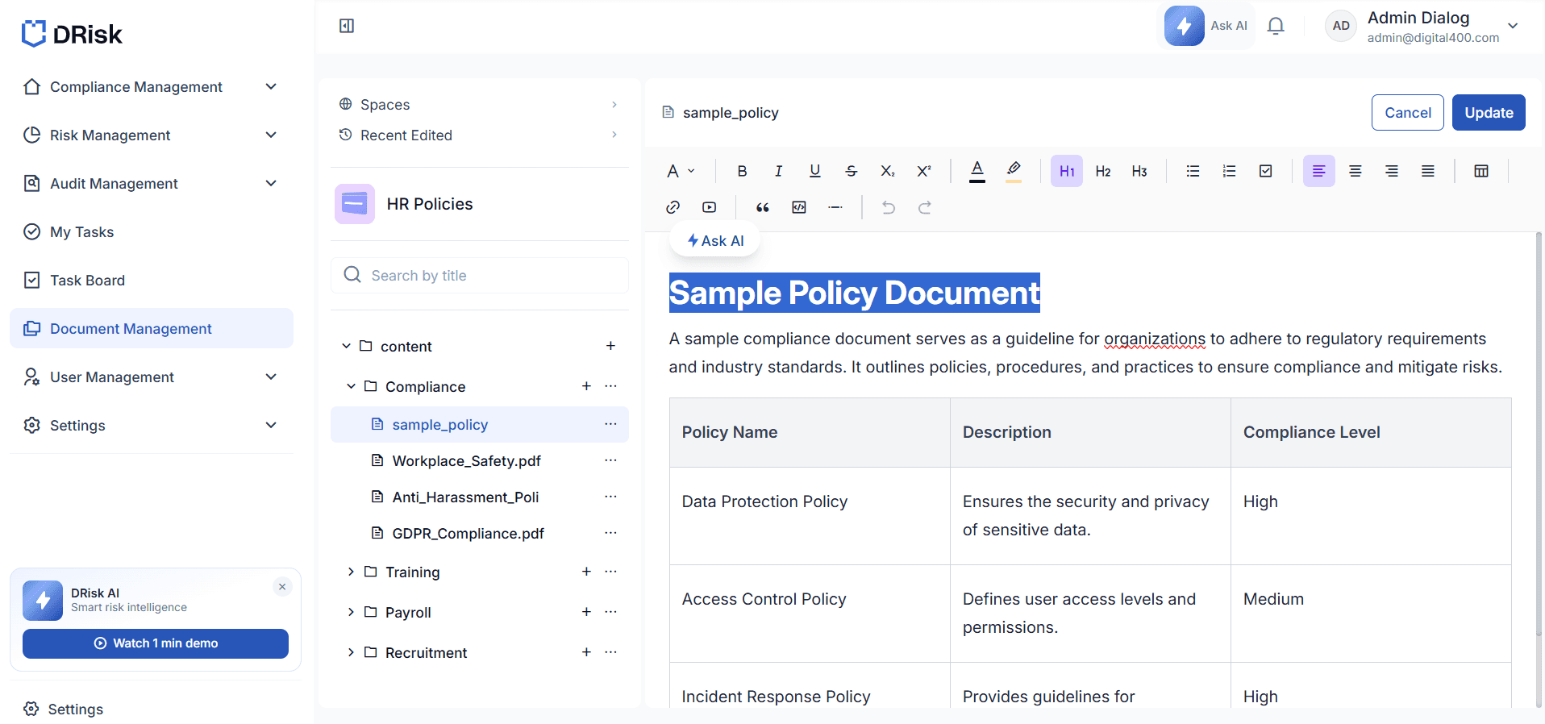Open bottom Settings link
1545x724 pixels.
(65, 709)
